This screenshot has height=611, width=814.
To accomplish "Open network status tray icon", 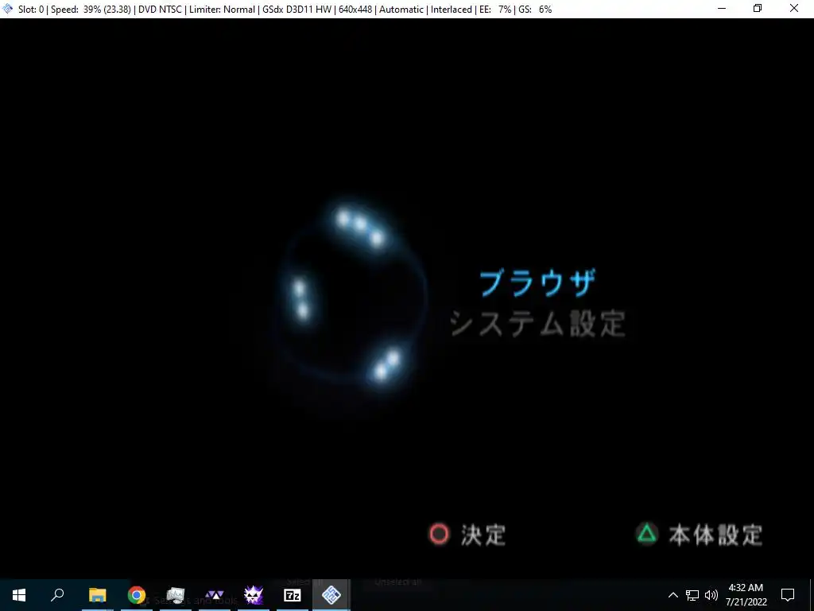I will tap(692, 595).
